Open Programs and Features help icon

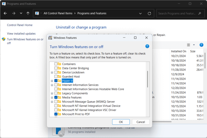(201, 45)
